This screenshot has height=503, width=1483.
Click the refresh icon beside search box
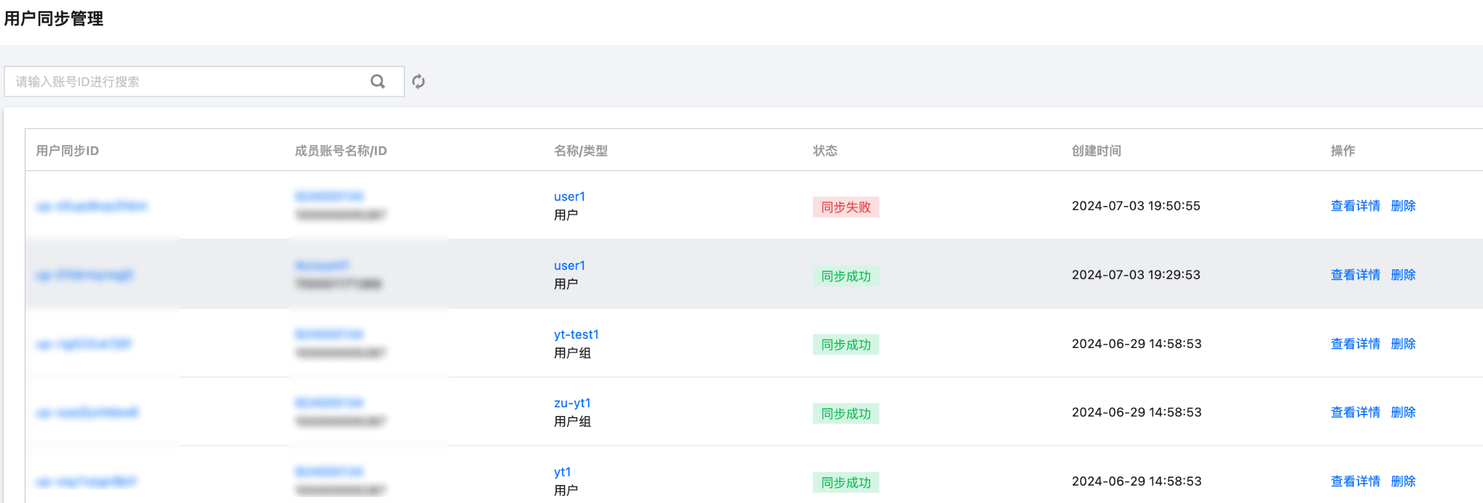click(419, 81)
